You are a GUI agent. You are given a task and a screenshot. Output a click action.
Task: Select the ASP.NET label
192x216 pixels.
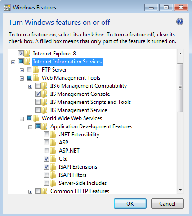click(69, 151)
